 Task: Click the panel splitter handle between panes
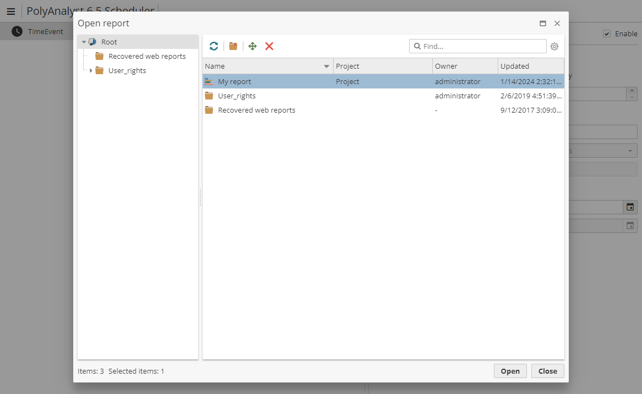[200, 197]
